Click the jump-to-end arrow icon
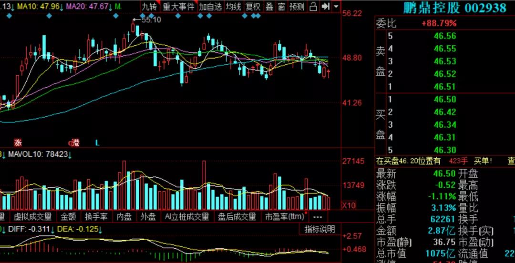Screen dimensions: 515x263 [x=325, y=6]
